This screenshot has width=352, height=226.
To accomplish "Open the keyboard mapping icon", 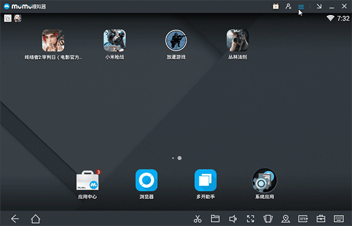I will [339, 218].
